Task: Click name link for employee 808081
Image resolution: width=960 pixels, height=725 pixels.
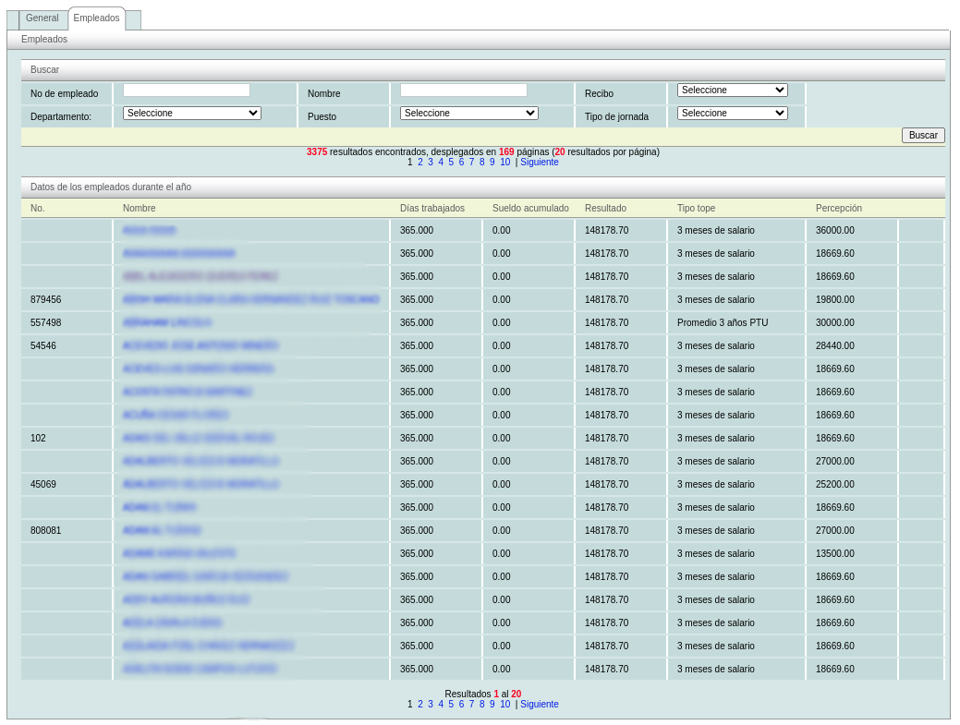Action: pos(162,531)
